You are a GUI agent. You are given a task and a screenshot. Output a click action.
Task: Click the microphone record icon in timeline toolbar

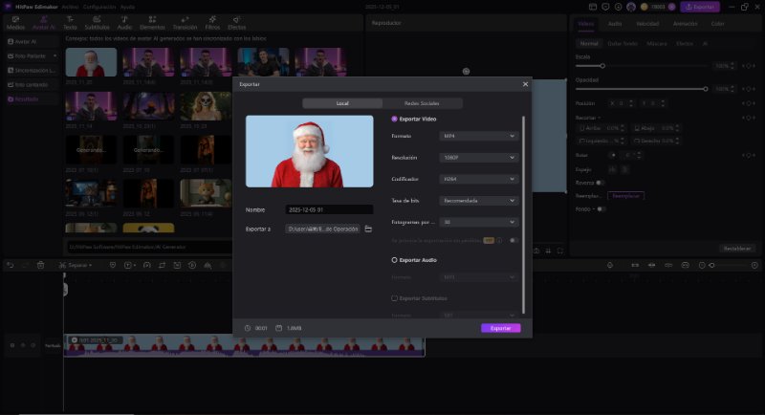tap(610, 265)
